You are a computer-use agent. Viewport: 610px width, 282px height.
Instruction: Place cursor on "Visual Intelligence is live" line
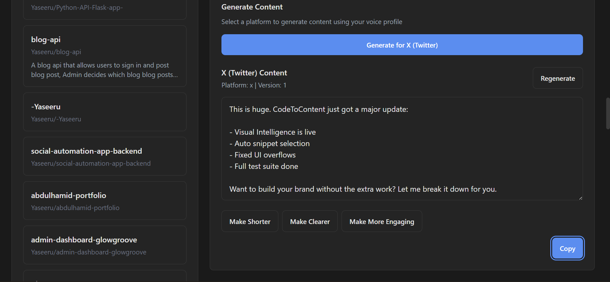[275, 132]
